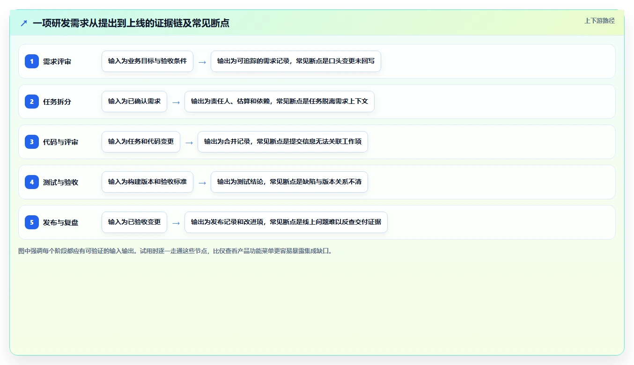Open the 输入为构建版本和验收标准 box

tap(147, 182)
